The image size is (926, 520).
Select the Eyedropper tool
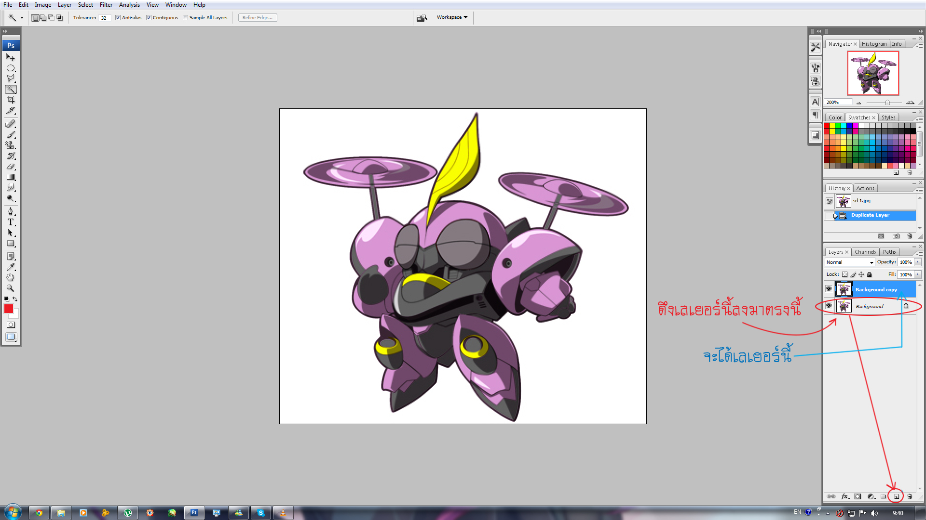(x=11, y=267)
